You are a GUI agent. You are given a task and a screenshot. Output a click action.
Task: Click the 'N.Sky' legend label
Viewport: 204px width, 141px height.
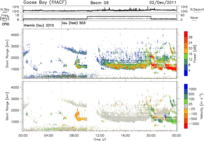(x=5, y=9)
